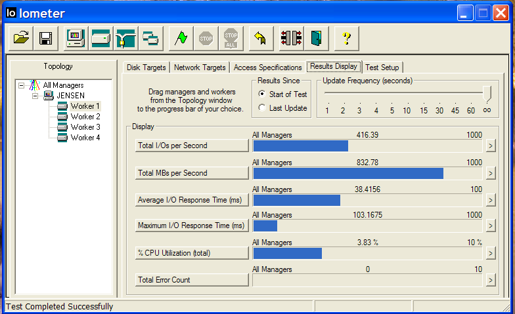
Task: Click the All Managers tree icon
Action: tap(34, 85)
